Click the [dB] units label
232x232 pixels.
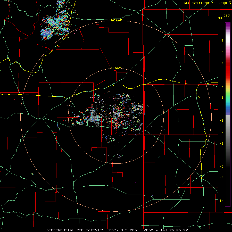pyautogui.click(x=220, y=18)
